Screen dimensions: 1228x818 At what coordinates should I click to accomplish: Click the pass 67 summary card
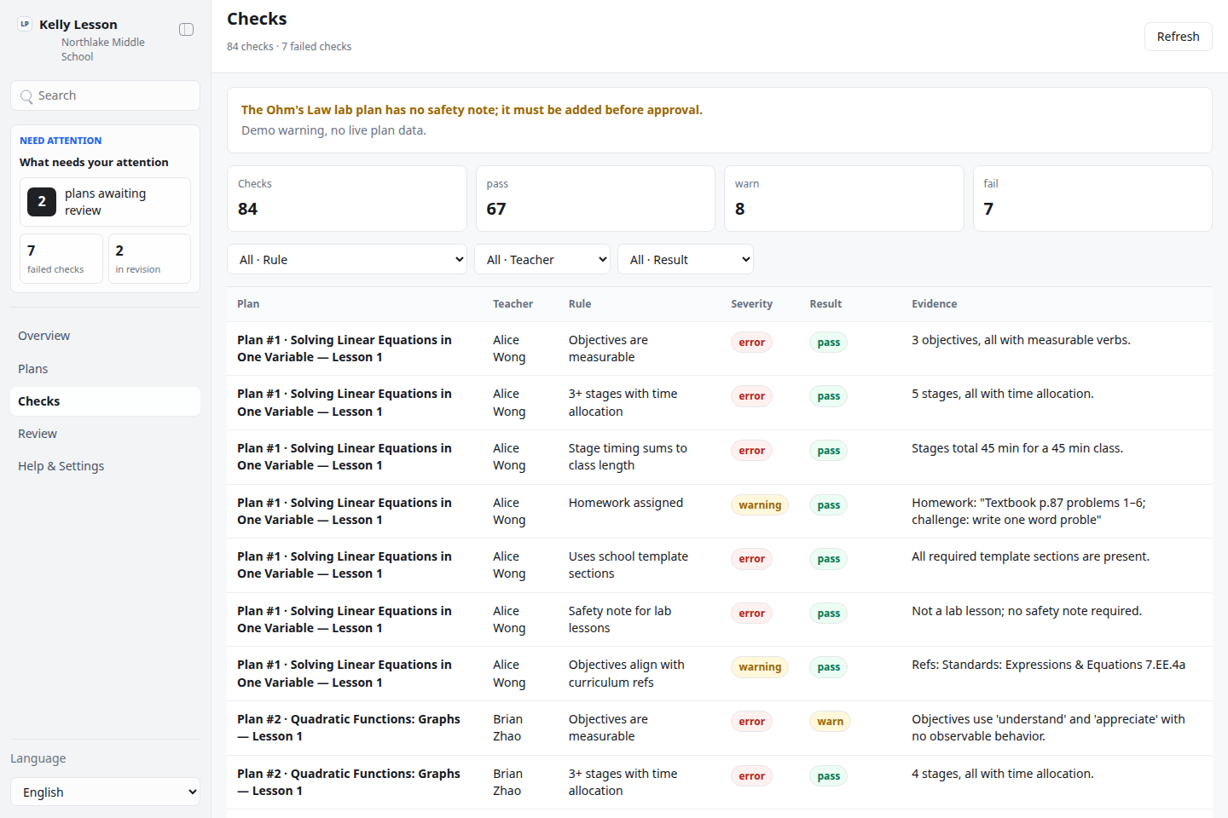point(595,199)
